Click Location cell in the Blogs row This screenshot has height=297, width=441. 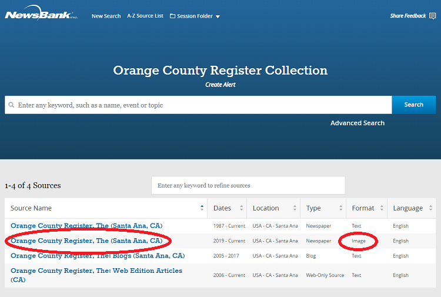[275, 256]
